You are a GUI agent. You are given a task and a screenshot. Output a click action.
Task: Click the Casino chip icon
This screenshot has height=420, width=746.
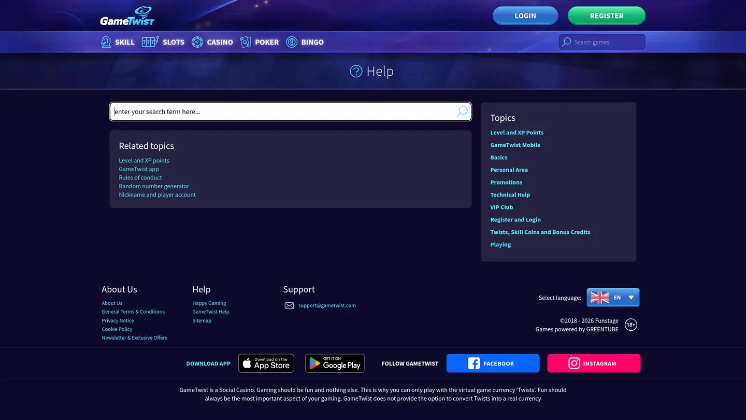(197, 42)
